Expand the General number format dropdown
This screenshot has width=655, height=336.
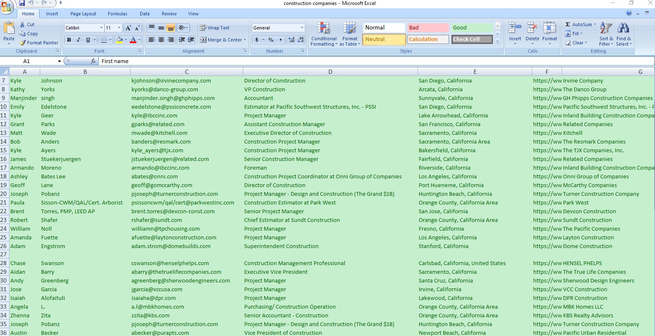click(302, 28)
